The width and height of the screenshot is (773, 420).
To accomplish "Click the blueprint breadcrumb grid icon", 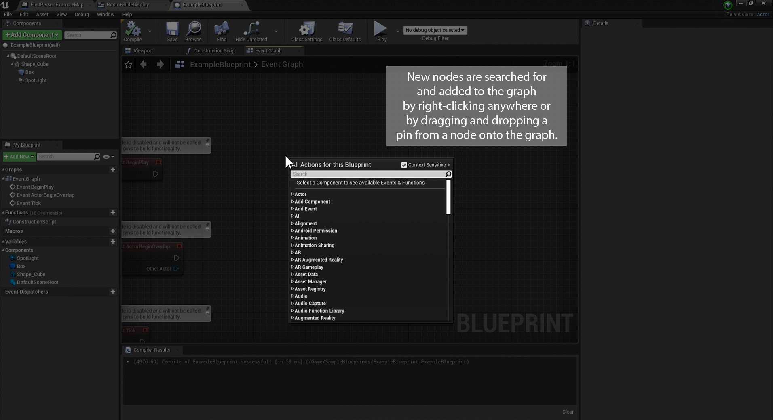I will pyautogui.click(x=180, y=65).
